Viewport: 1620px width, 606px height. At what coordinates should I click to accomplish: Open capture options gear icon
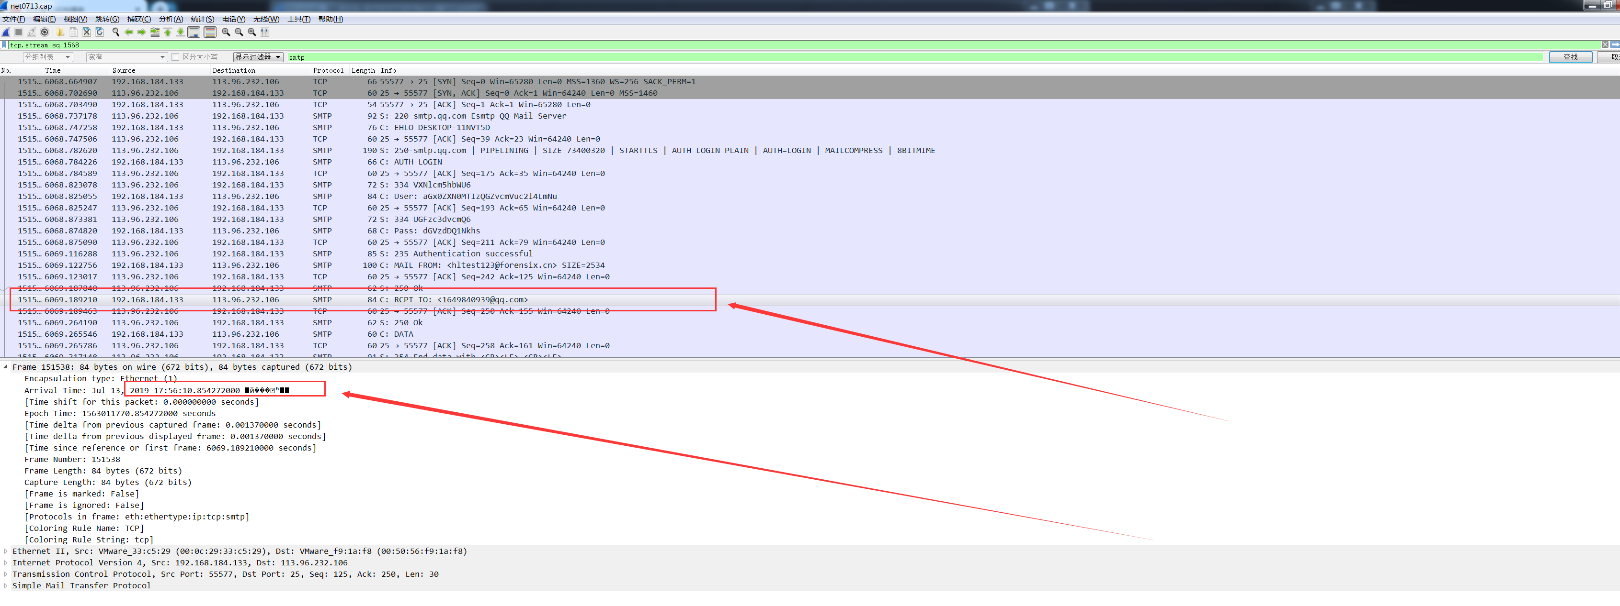click(45, 32)
